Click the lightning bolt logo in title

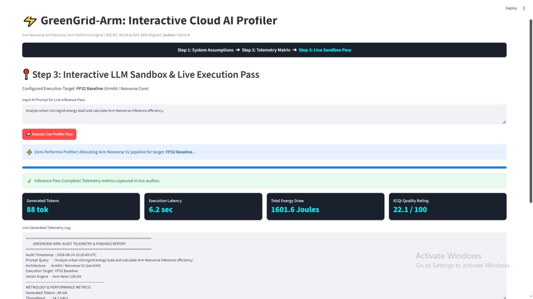pyautogui.click(x=30, y=21)
